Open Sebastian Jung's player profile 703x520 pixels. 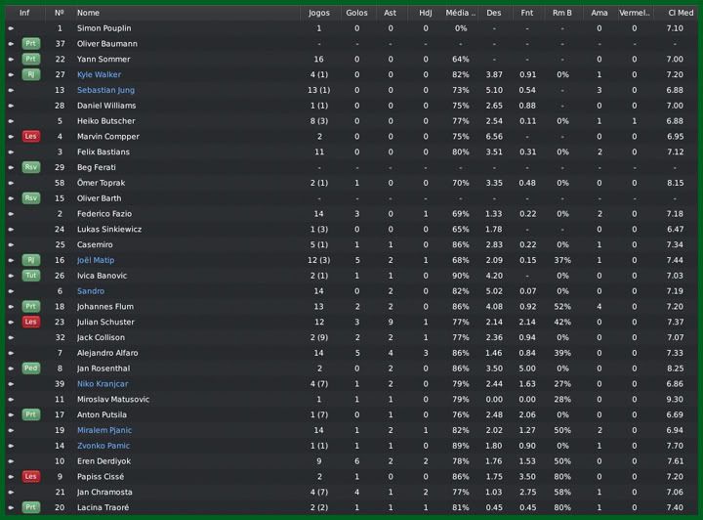(105, 90)
